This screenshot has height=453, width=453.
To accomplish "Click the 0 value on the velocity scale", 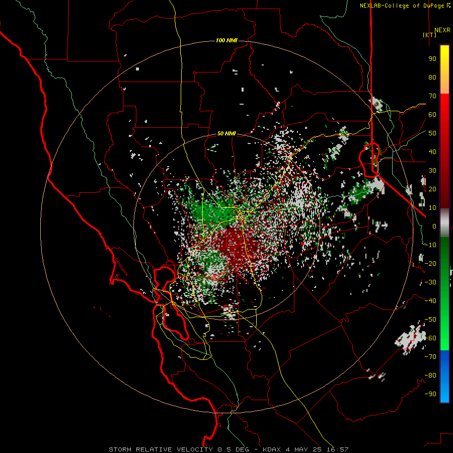I will pyautogui.click(x=434, y=226).
